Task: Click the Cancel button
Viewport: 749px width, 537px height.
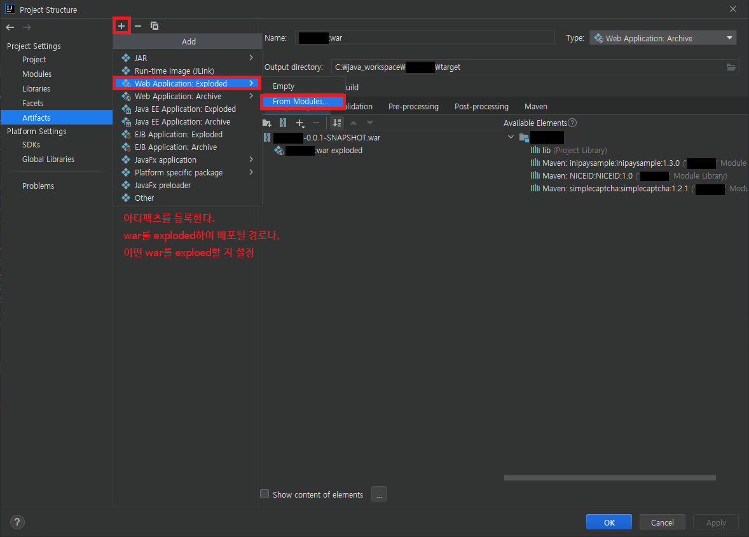Action: point(662,522)
